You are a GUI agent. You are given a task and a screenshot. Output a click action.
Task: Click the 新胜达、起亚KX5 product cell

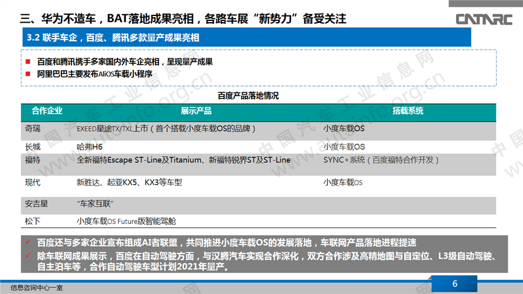pyautogui.click(x=129, y=182)
